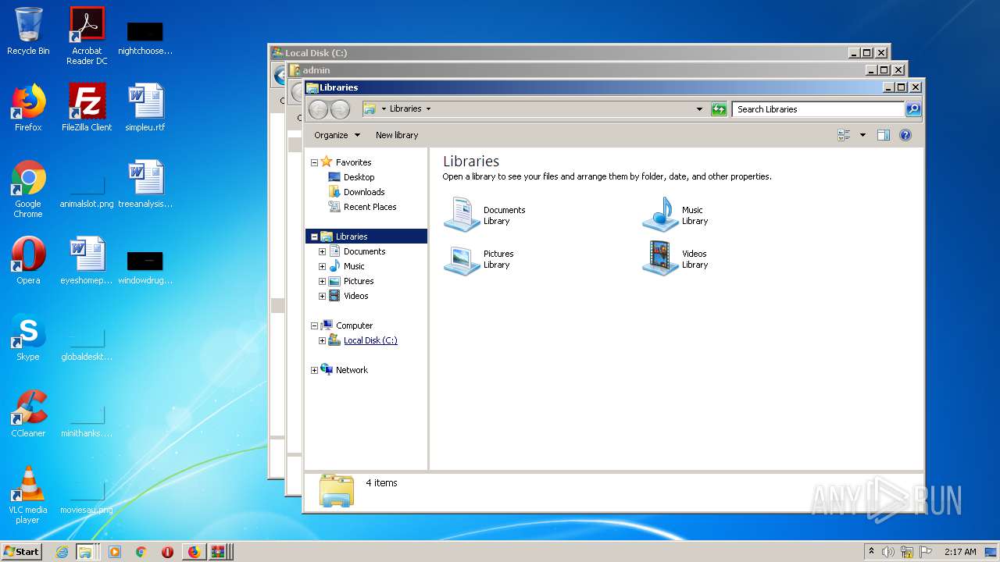1000x562 pixels.
Task: Click the Forward navigation arrow in Libraries
Action: click(340, 109)
